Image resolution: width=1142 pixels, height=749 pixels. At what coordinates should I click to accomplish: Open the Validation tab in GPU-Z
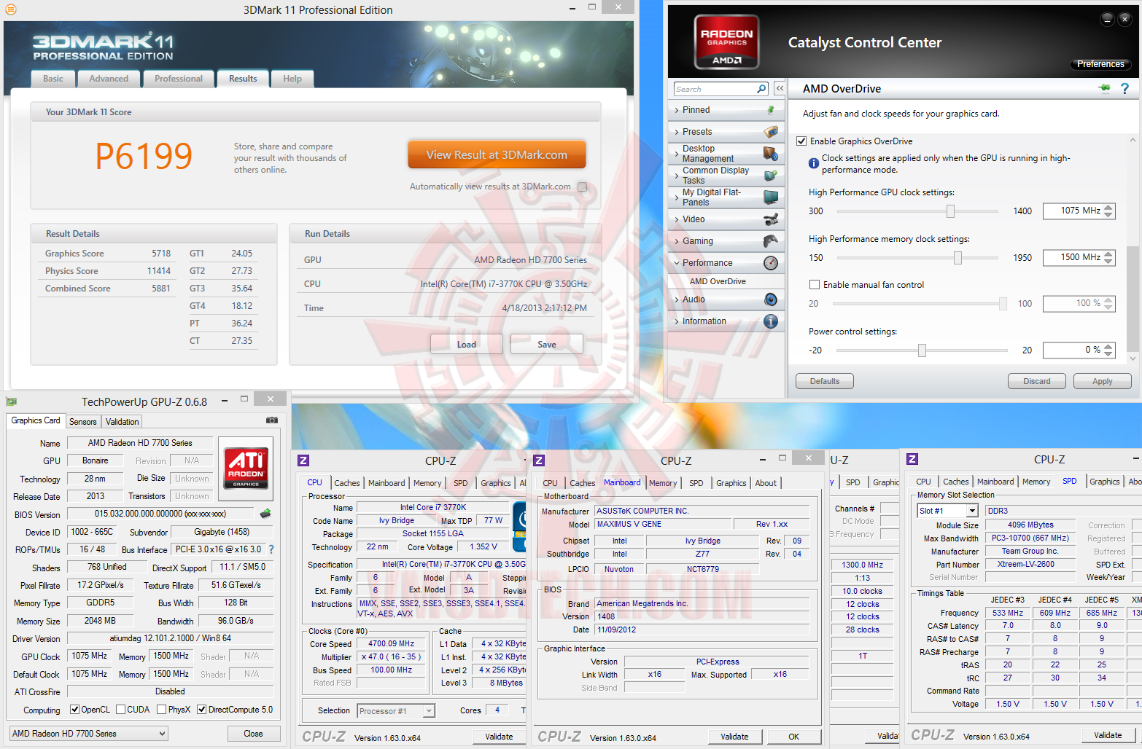coord(122,422)
